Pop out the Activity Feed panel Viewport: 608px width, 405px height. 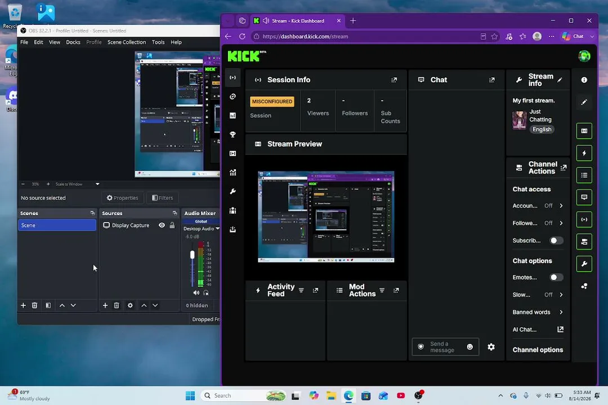[315, 290]
